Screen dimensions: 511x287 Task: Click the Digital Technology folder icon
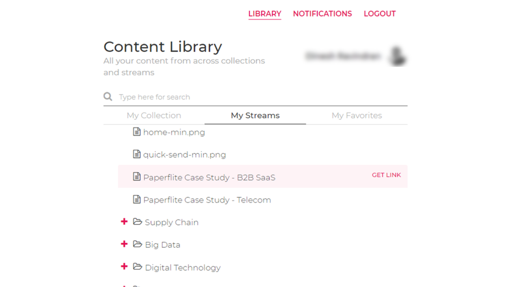[x=137, y=267]
